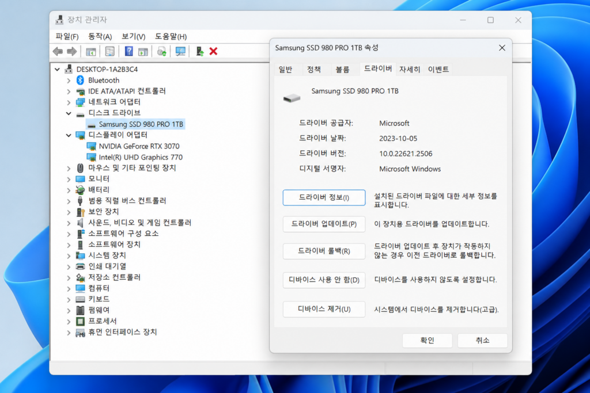Click the update driver toolbar icon
Image resolution: width=590 pixels, height=393 pixels.
point(162,51)
